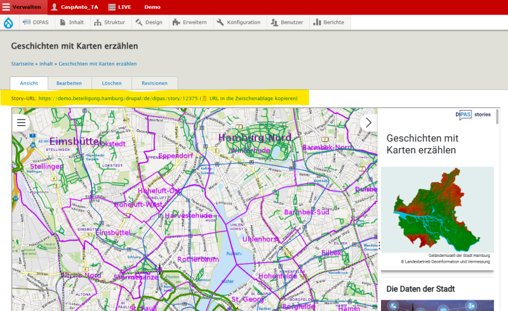Open the CaspAnto_TA user account
This screenshot has height=311, width=508.
(74, 7)
